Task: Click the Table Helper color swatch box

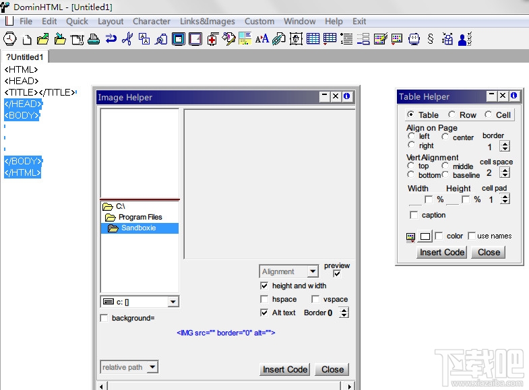Action: pos(425,236)
